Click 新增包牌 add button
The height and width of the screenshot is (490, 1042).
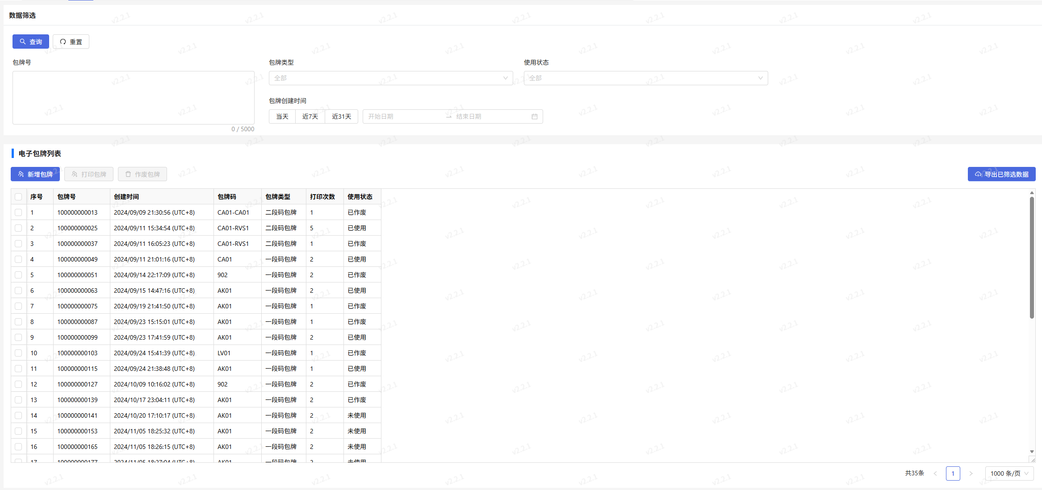35,174
